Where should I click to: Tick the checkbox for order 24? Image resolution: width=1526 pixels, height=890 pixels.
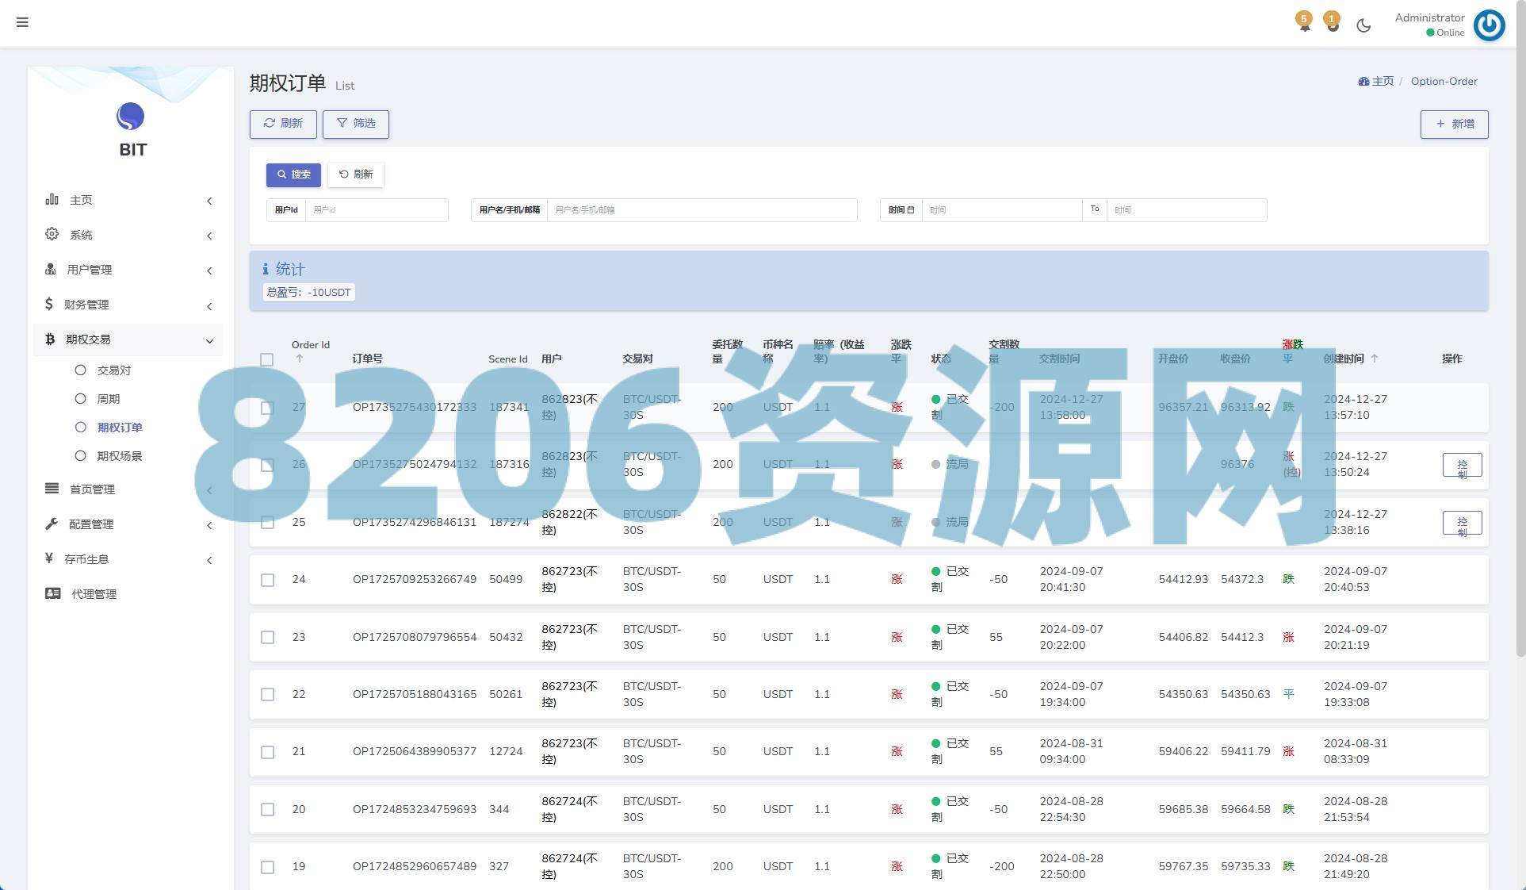click(268, 580)
